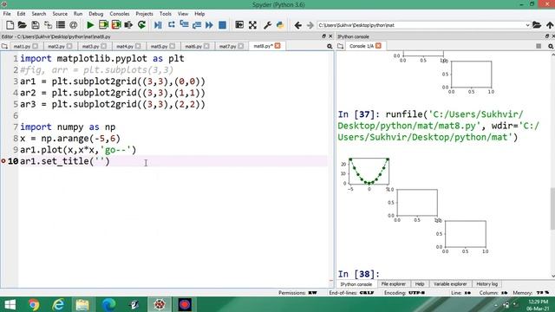Open Chrome from the taskbar
The width and height of the screenshot is (555, 312).
tap(34, 304)
